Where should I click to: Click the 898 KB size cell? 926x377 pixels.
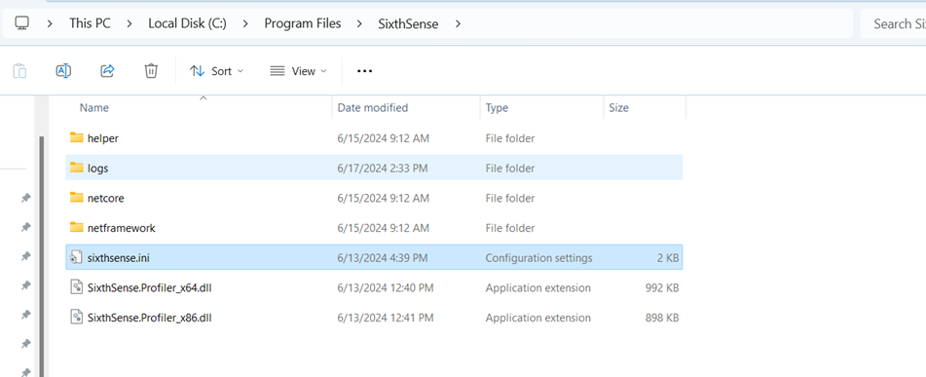[662, 318]
